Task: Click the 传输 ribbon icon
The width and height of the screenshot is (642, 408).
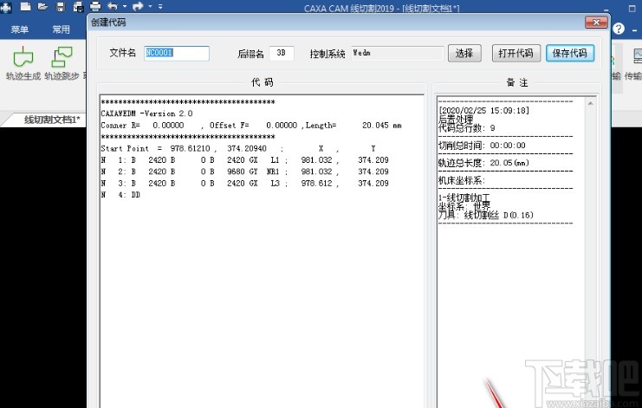Action: pyautogui.click(x=634, y=63)
